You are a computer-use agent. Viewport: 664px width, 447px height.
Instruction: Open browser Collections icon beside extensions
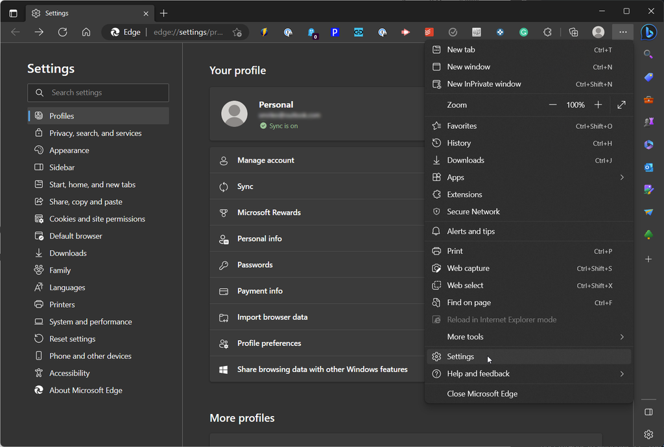coord(573,32)
